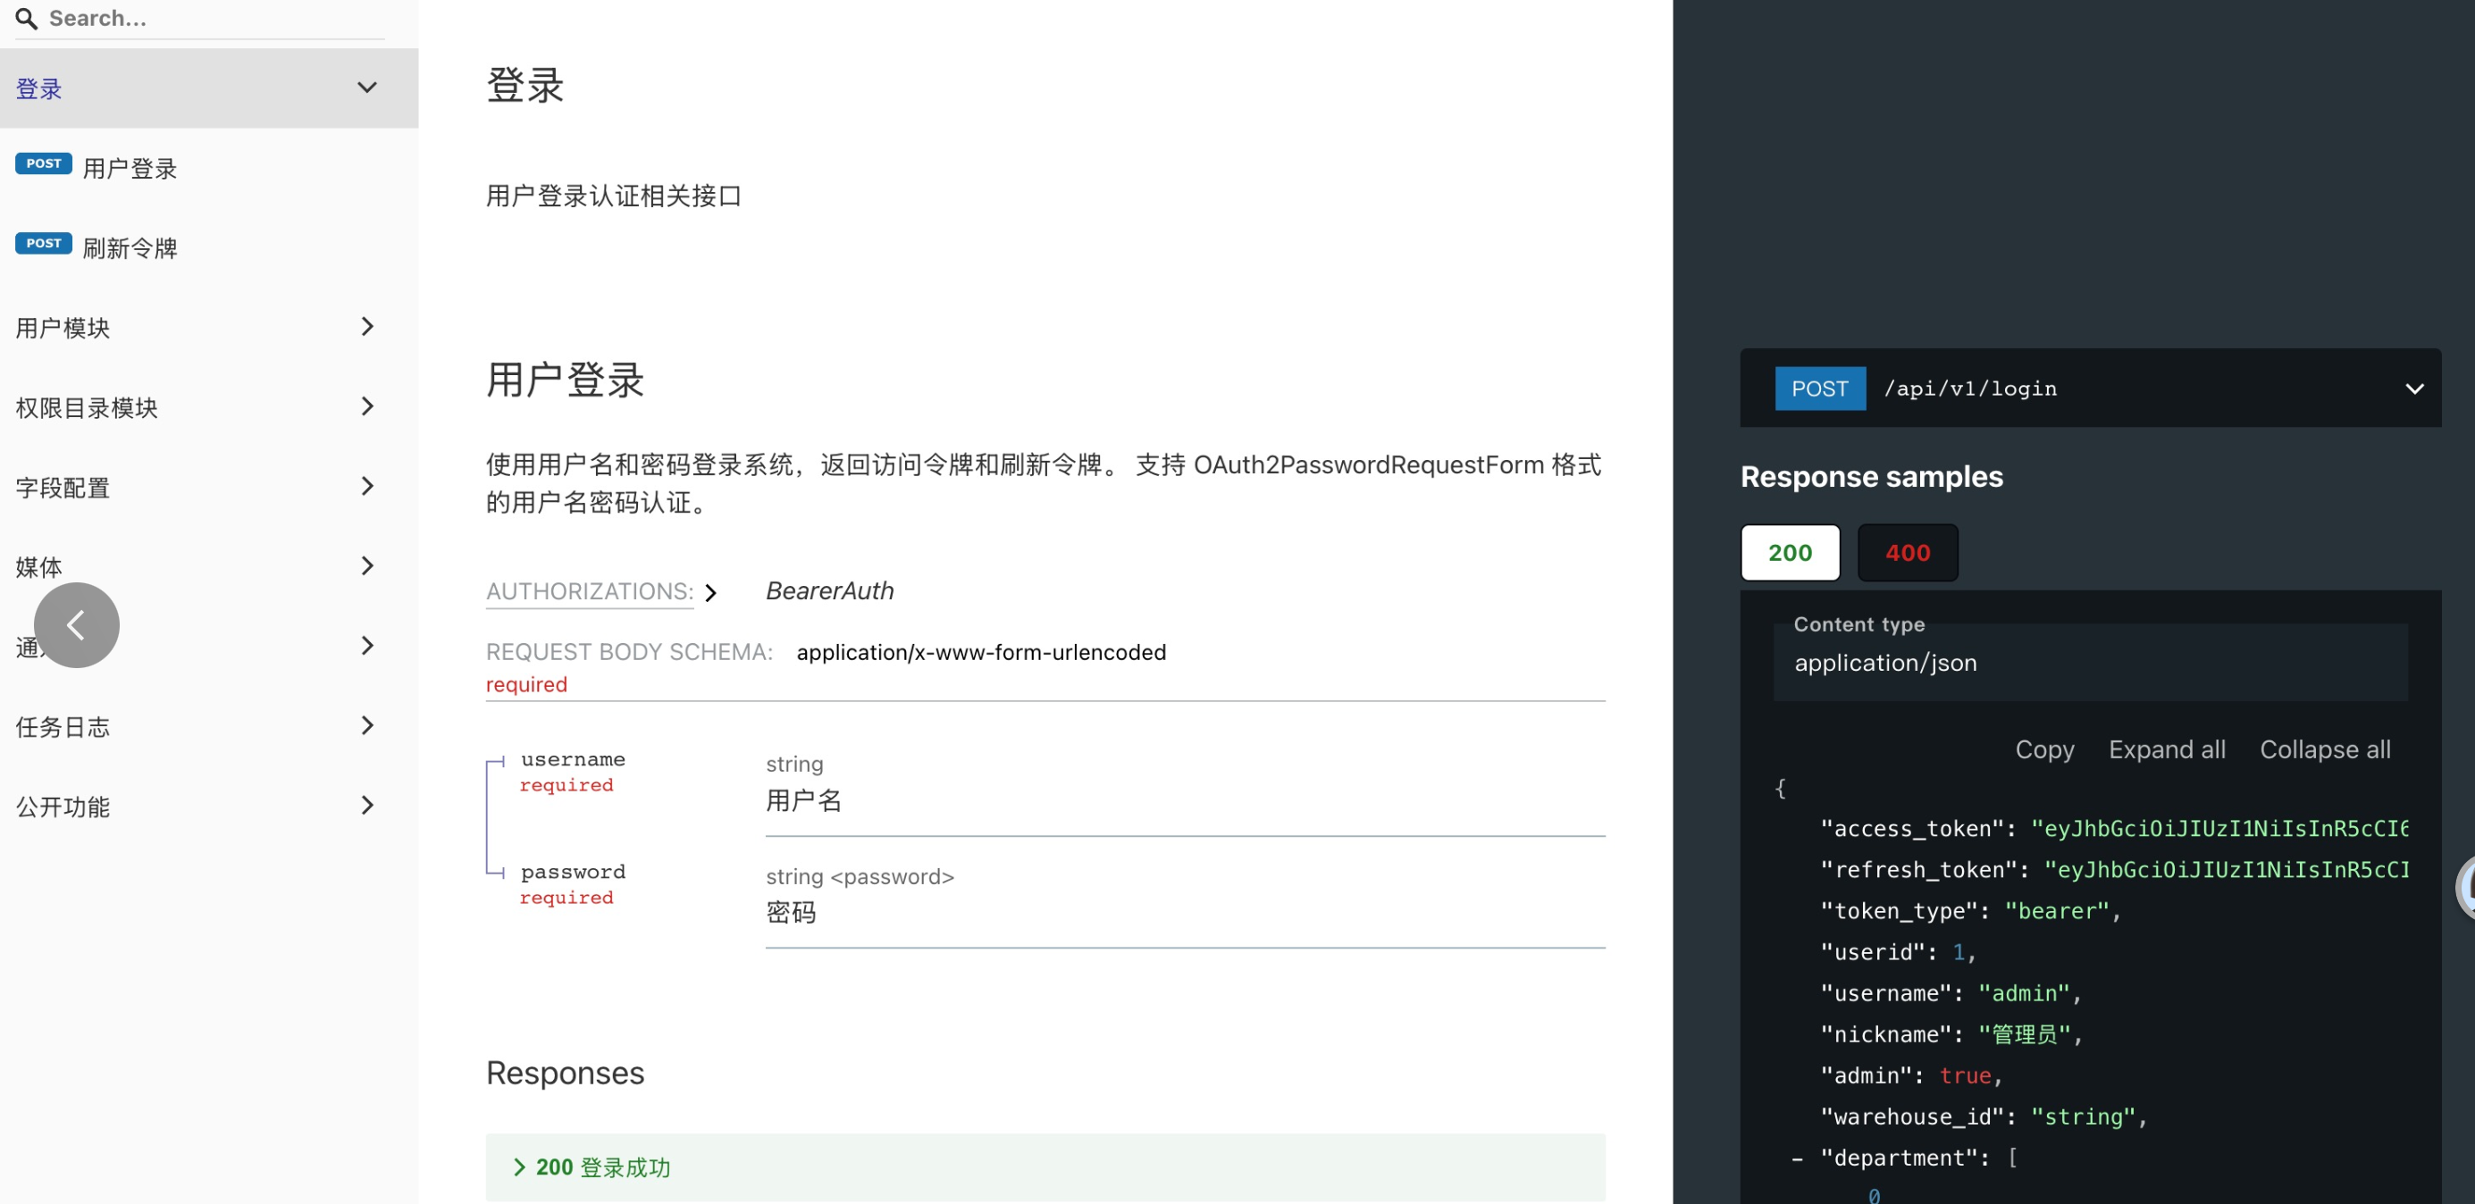
Task: Open the /api/v1/login endpoint dropdown
Action: click(x=2412, y=389)
